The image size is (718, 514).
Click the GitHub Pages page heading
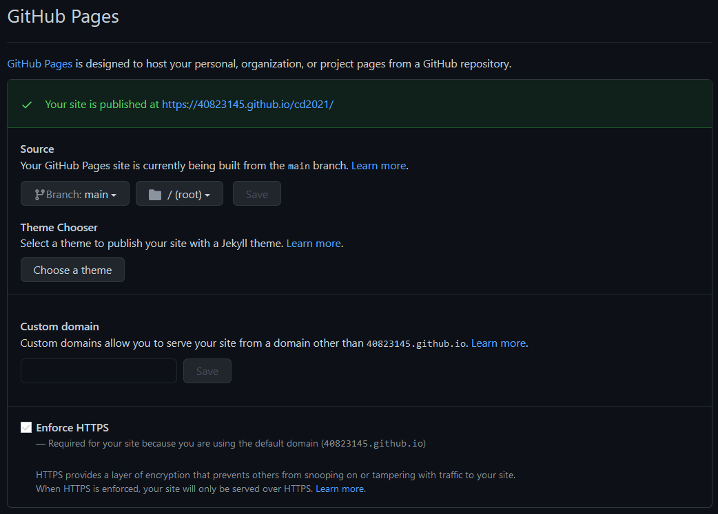[x=63, y=17]
